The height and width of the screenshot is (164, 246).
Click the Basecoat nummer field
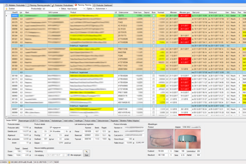pyautogui.click(x=88, y=135)
